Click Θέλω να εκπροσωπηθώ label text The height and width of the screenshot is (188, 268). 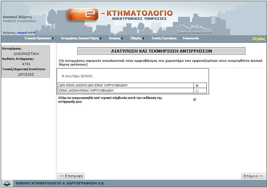(x=110, y=100)
